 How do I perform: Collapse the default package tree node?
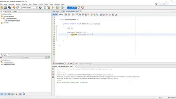(x=2, y=18)
